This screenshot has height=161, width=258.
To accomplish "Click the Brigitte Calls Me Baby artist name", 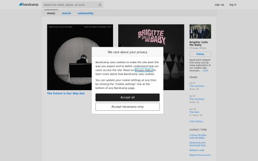I will (x=198, y=43).
